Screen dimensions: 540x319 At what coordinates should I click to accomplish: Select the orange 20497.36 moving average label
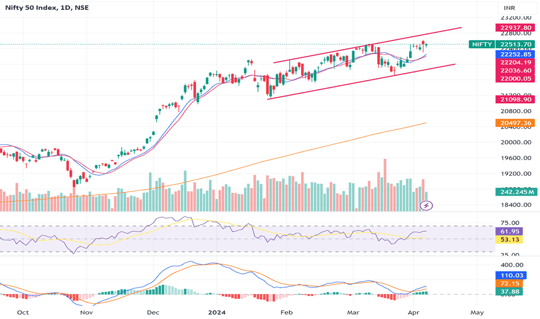point(515,123)
